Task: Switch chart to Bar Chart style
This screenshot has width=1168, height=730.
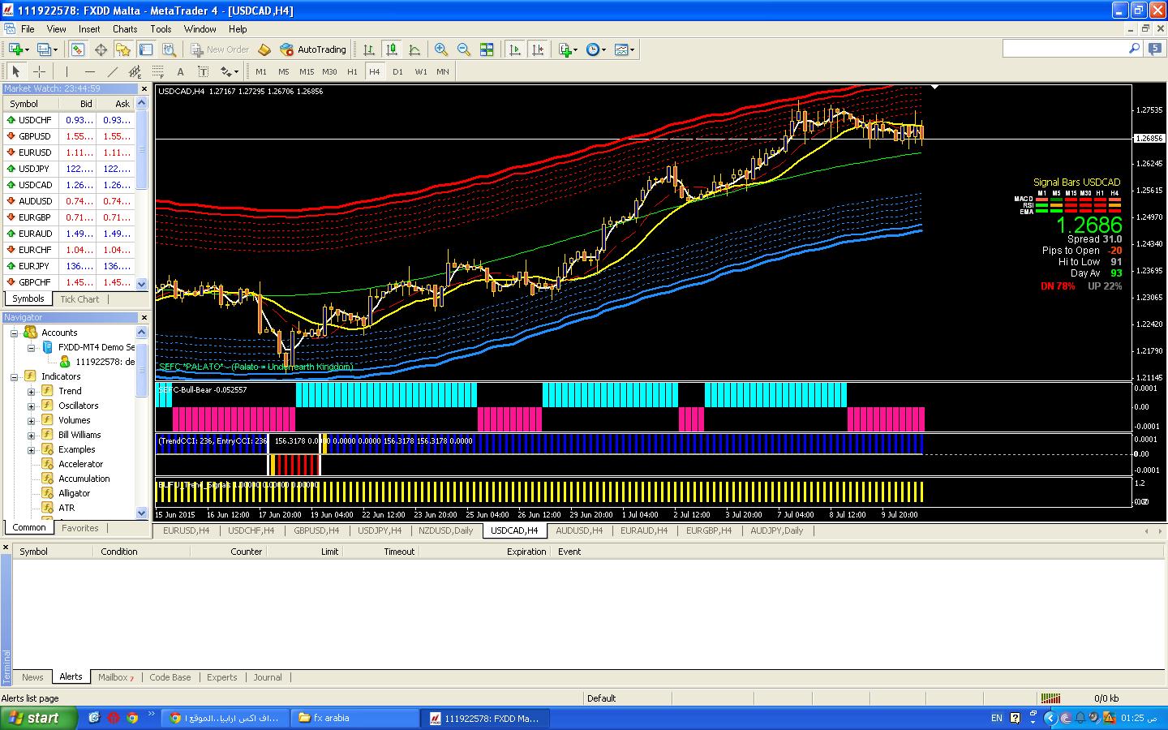Action: pos(369,49)
